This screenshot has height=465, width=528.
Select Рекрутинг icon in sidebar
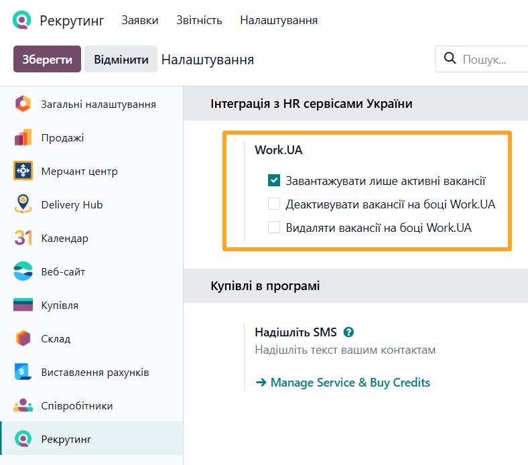pyautogui.click(x=23, y=439)
